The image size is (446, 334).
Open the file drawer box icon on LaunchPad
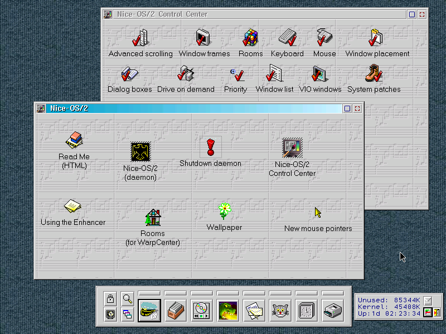pos(176,311)
